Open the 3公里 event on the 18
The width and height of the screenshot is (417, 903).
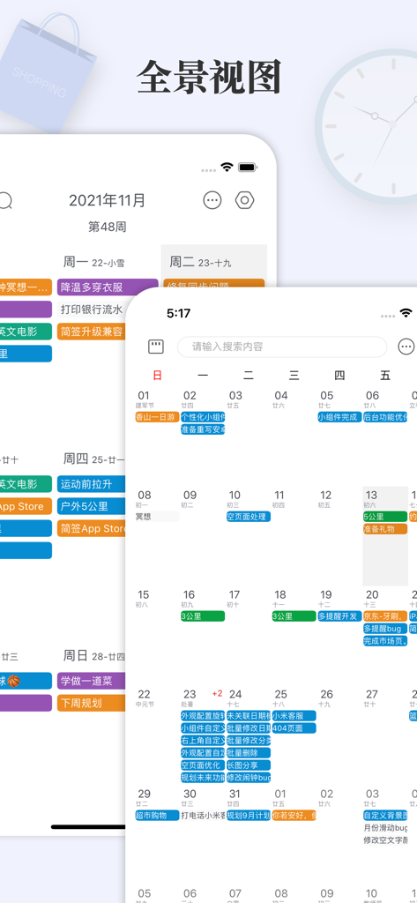tap(294, 616)
